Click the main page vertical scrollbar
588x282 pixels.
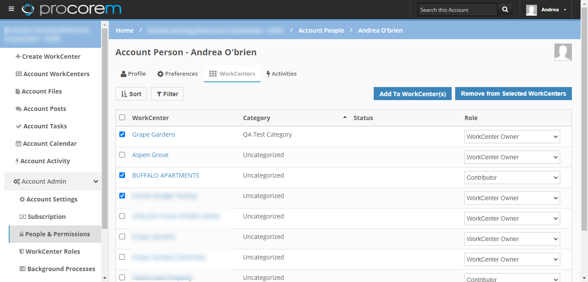(584, 120)
